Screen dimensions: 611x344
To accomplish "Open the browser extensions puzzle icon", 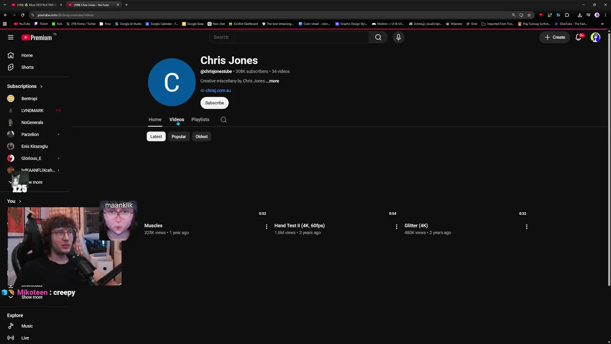I will [x=567, y=15].
